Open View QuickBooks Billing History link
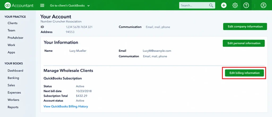Screen dimensions: 272x117 point(66,106)
